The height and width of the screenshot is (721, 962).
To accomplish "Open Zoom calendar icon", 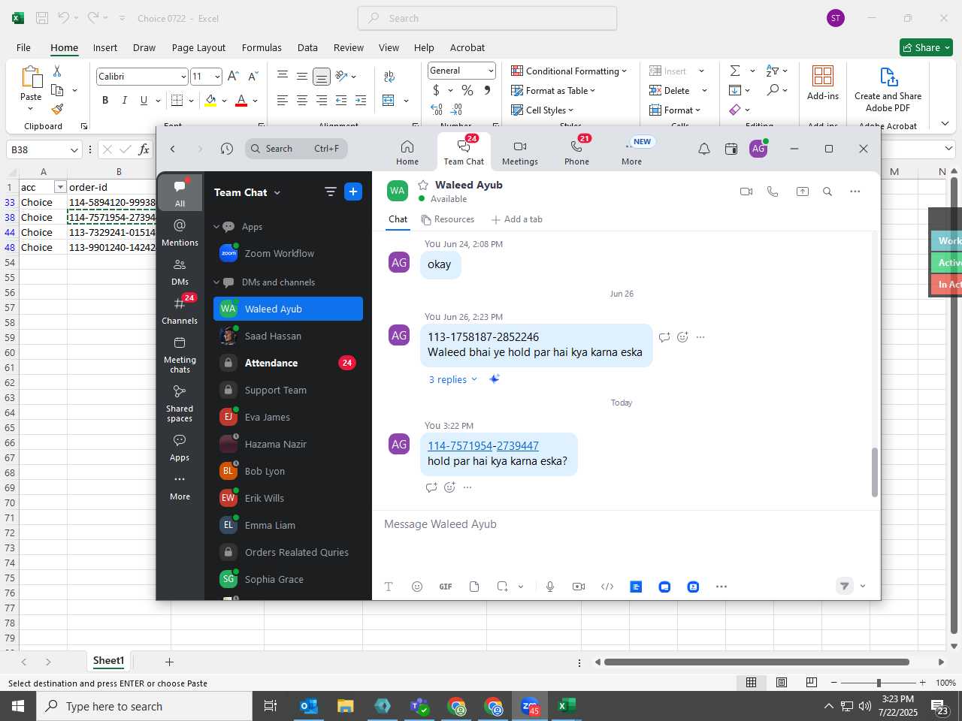I will point(731,149).
